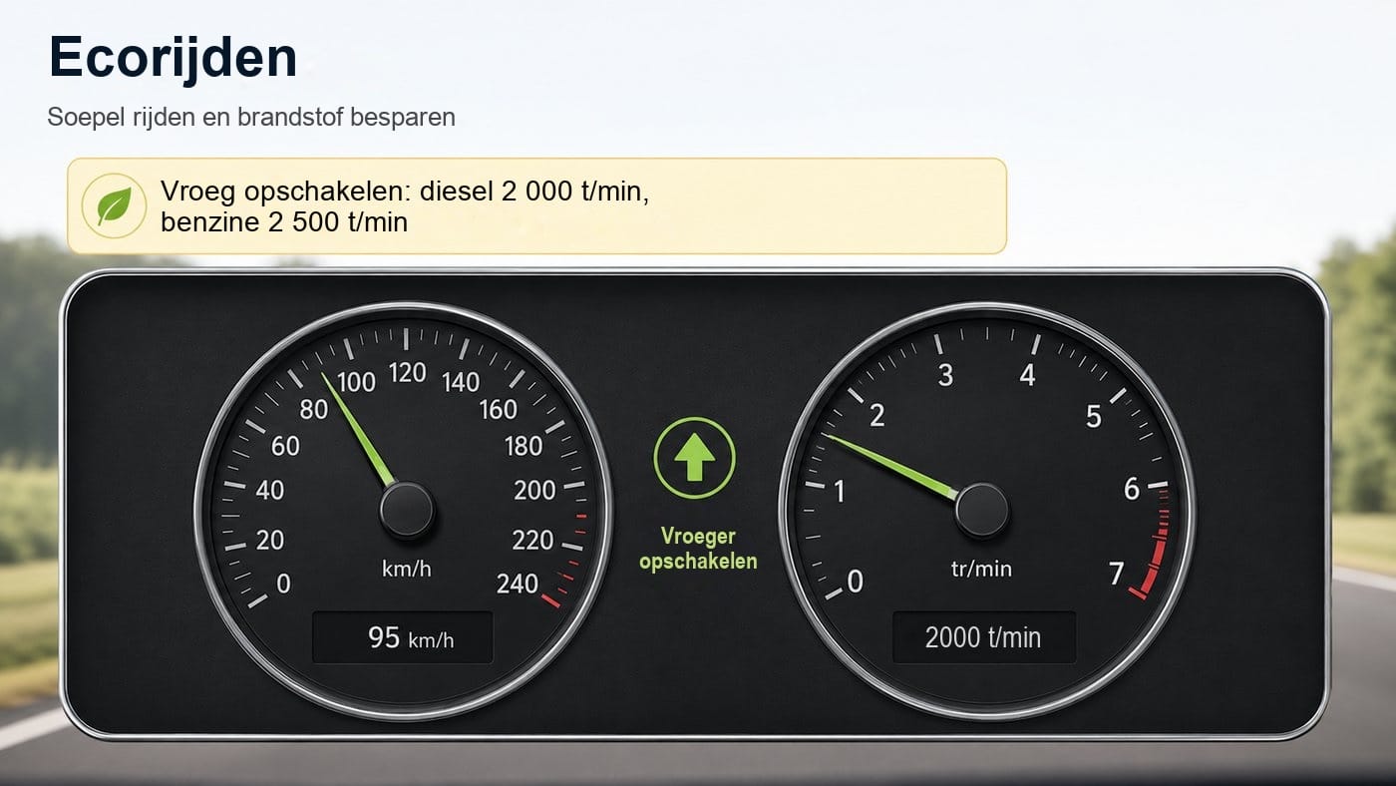Click the green "Vroeger opschakelen" label
The width and height of the screenshot is (1396, 786).
[x=698, y=549]
